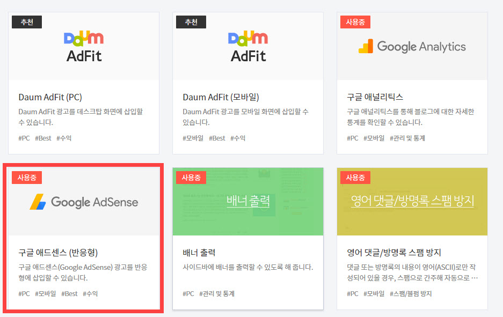Click the 추천 badge on Daum AdFit (모바일)
Screen dimensions: 503x317
[x=191, y=22]
